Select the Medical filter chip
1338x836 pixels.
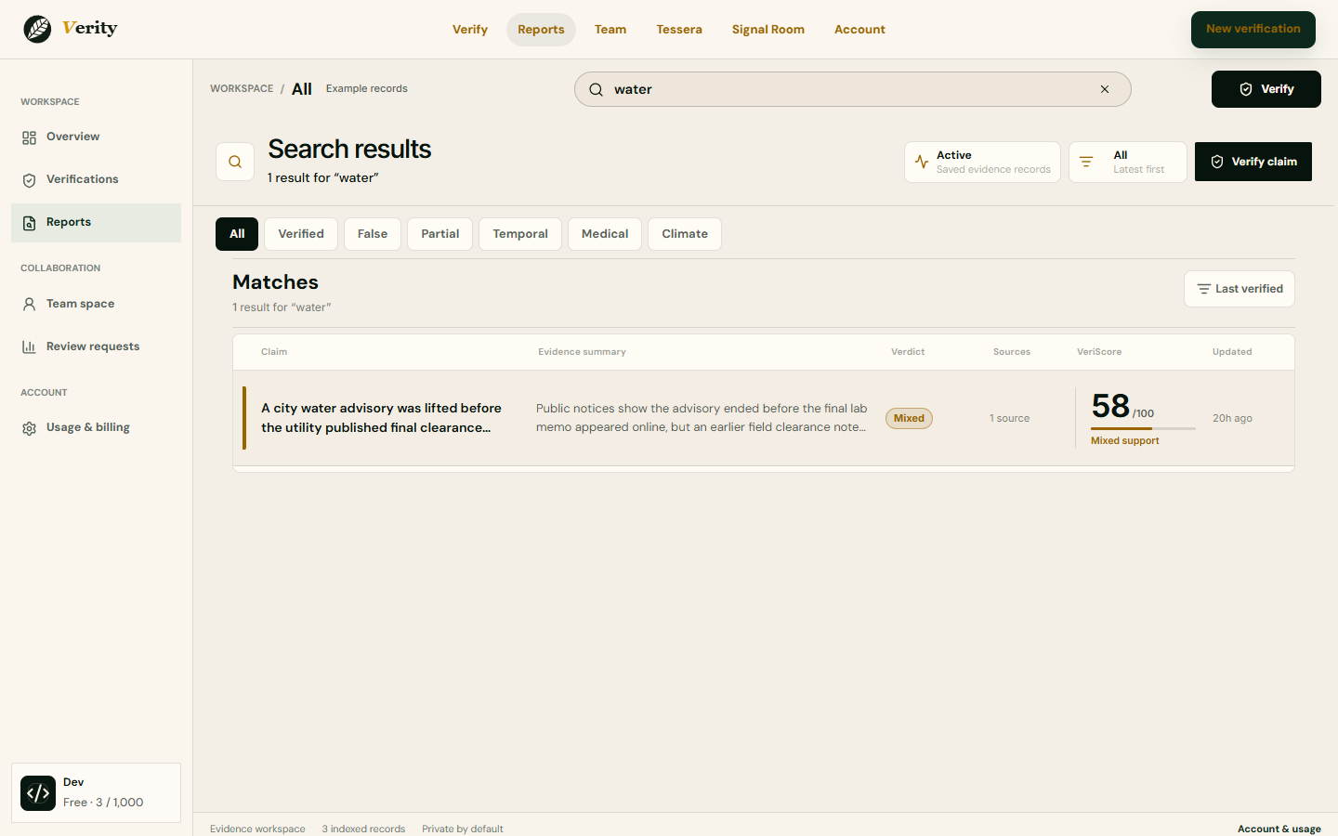tap(605, 234)
